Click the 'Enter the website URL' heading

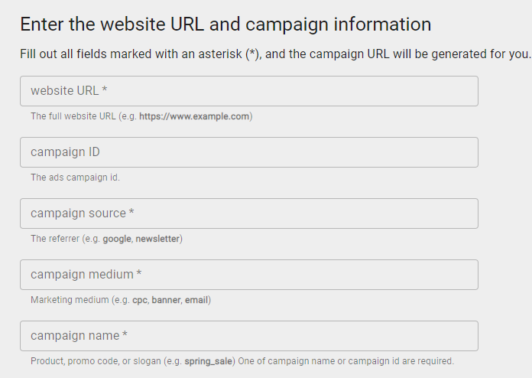click(225, 24)
